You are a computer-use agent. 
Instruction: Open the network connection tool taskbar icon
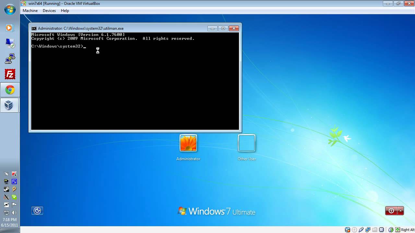(x=10, y=59)
